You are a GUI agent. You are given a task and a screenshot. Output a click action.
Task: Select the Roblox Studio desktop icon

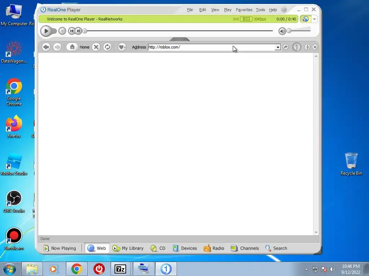tap(14, 164)
